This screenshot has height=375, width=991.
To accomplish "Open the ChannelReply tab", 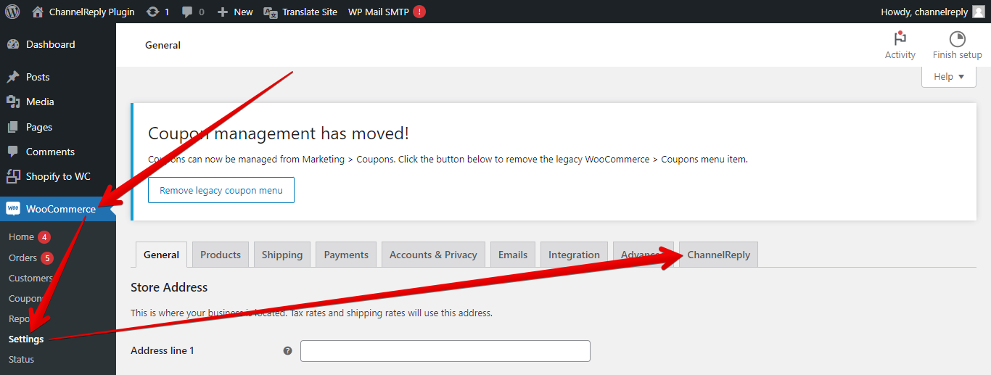I will tap(719, 255).
